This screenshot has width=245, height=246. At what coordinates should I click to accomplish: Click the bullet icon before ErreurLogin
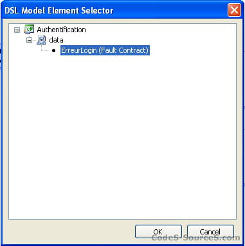[53, 51]
